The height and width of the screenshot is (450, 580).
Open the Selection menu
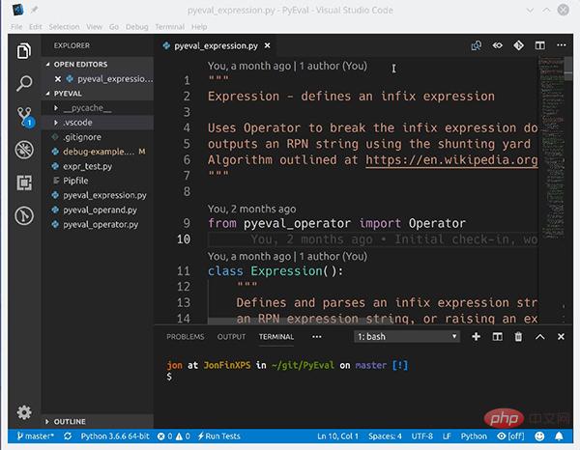64,27
